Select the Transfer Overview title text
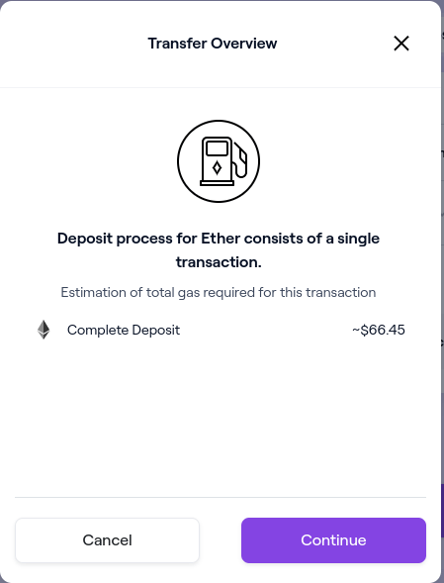 (x=213, y=44)
